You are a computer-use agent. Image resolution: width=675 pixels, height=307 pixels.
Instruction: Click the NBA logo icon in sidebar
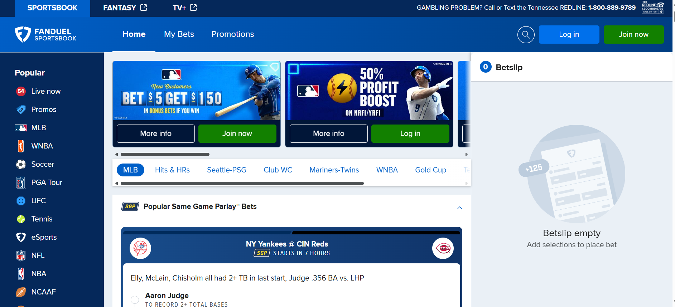tap(21, 274)
